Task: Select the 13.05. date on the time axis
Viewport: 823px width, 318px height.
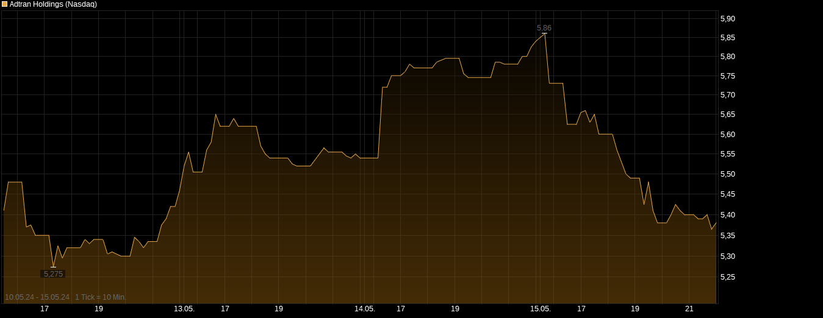Action: click(184, 309)
